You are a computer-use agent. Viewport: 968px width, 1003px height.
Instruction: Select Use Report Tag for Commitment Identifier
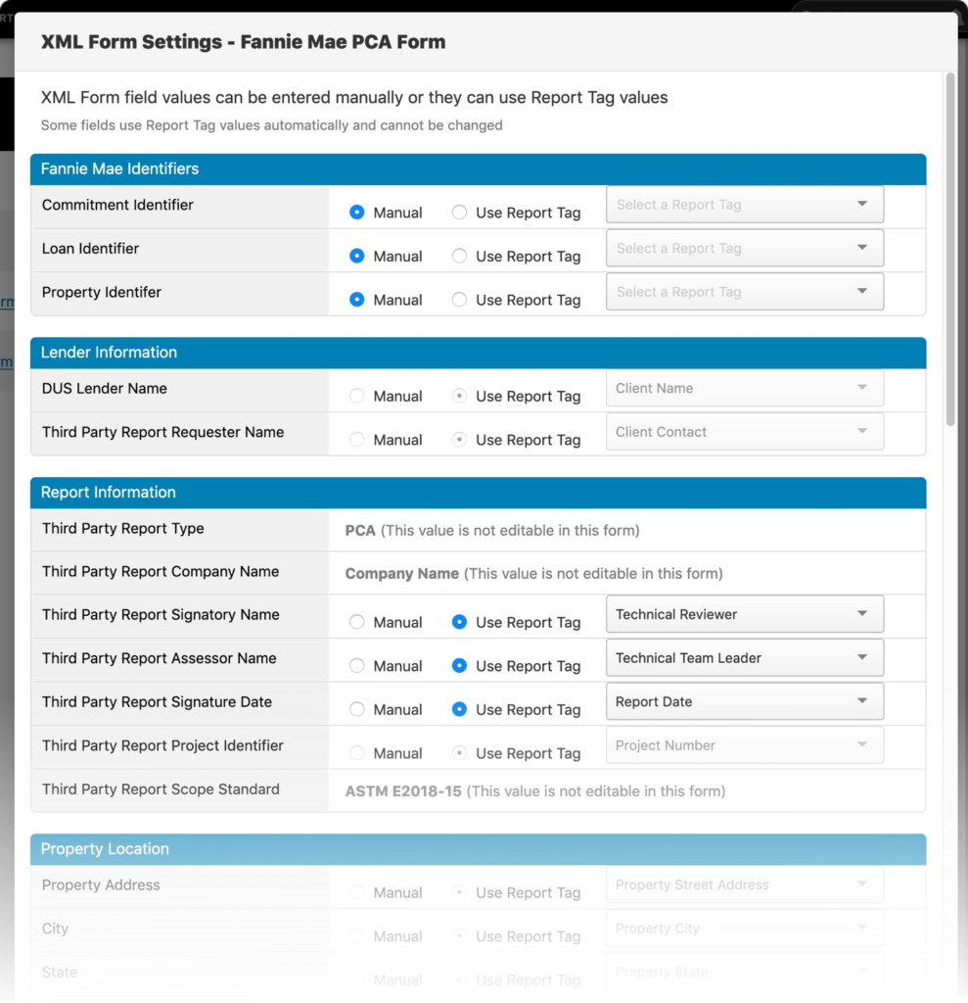coord(459,213)
